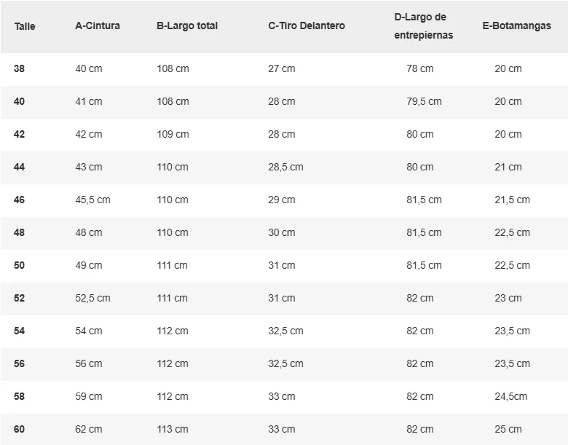Select the E-Botamangas column header
Screen dimensions: 568x445
[516, 25]
